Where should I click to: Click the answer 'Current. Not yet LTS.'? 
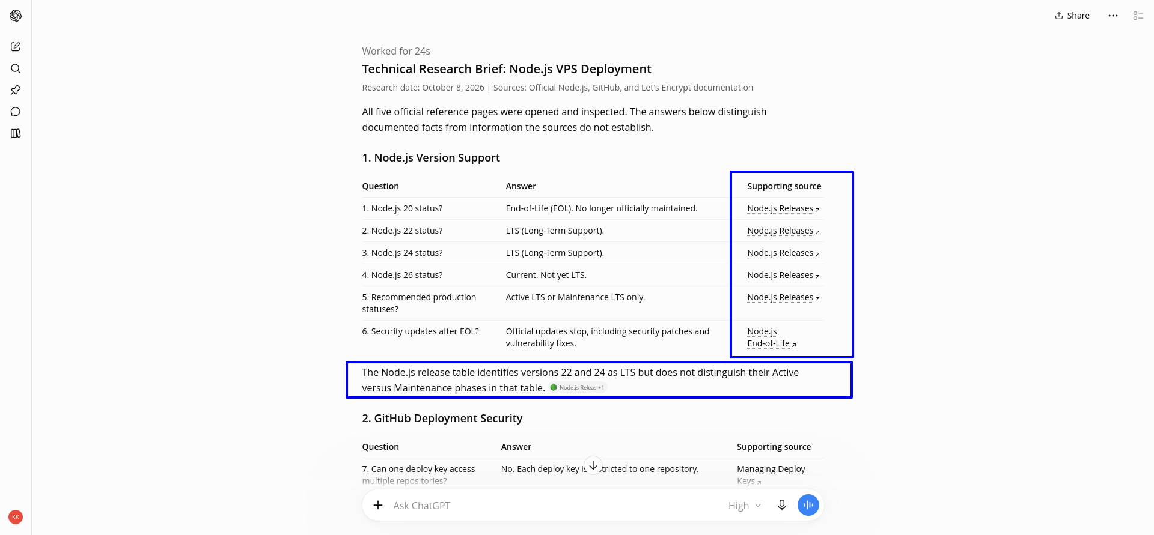click(x=546, y=275)
